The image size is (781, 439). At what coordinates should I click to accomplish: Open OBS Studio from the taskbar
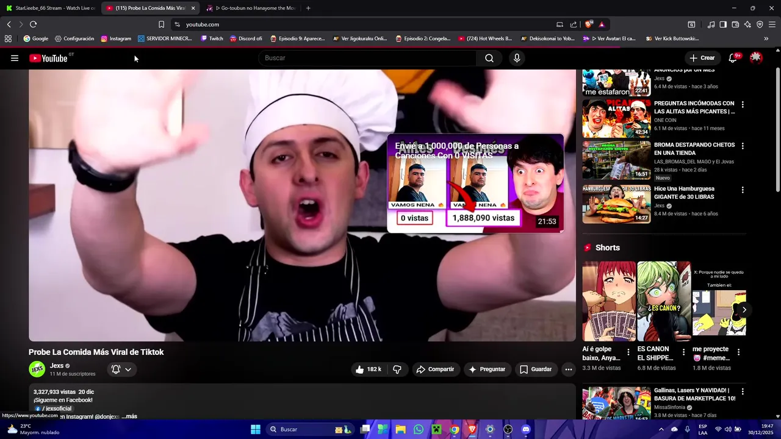pyautogui.click(x=508, y=429)
